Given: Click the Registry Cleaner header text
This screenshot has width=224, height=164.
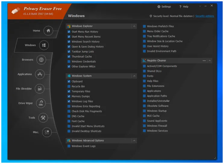Looking at the screenshot, I should coord(157,61).
